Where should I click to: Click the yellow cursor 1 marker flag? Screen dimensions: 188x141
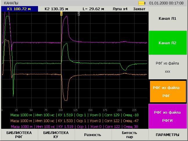click(61, 14)
